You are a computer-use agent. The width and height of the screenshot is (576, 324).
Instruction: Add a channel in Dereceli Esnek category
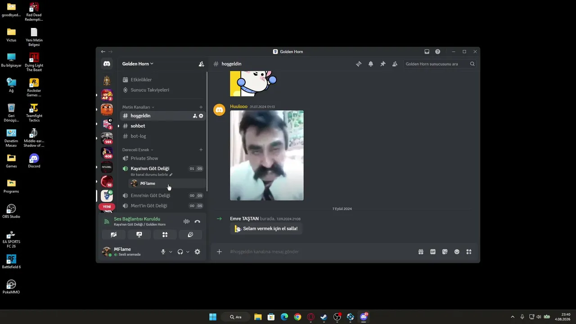tap(201, 150)
